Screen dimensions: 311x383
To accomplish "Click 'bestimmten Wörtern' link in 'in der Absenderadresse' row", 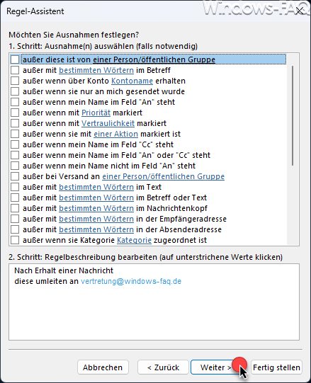I will [96, 229].
